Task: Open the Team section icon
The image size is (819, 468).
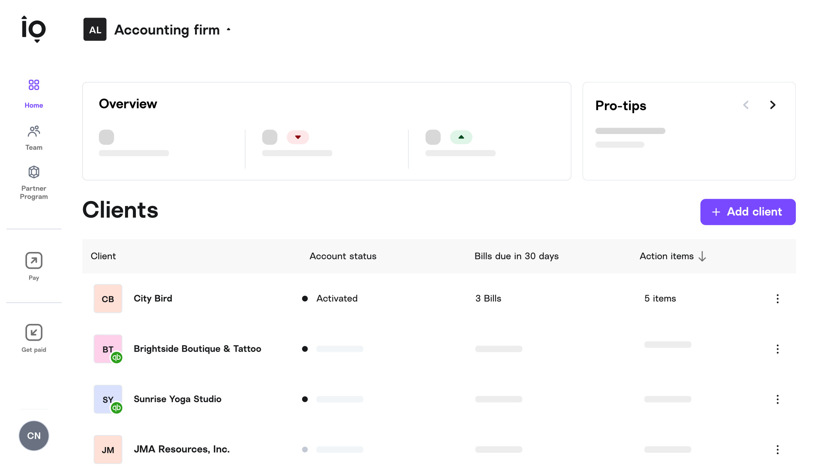Action: click(x=34, y=131)
